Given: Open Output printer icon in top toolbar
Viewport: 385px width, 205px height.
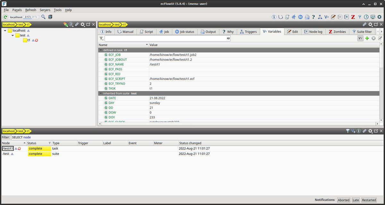Looking at the screenshot, I should (x=307, y=17).
